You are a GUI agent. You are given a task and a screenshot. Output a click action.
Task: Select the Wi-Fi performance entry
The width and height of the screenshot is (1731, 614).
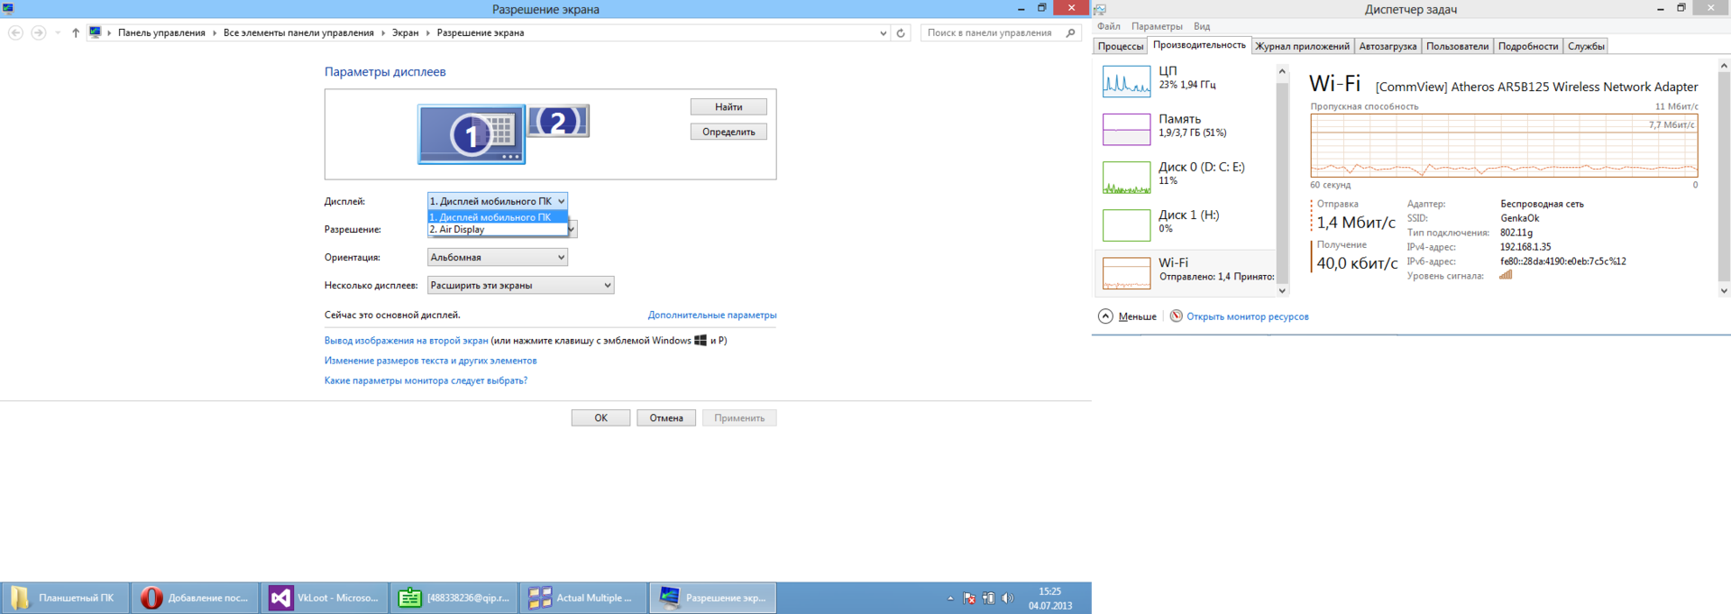pos(1185,272)
